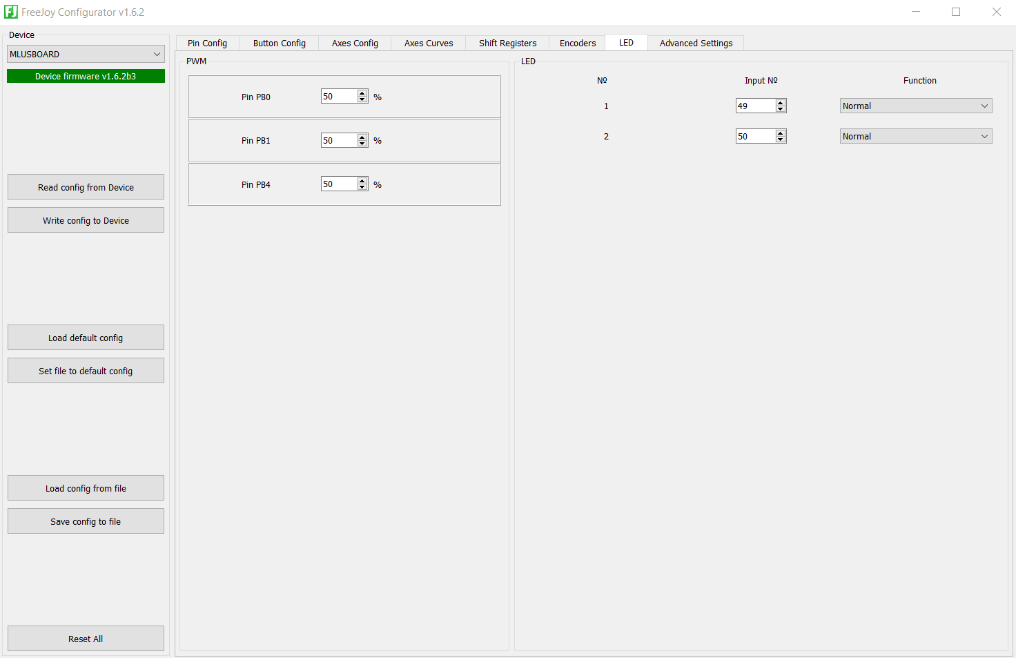Screen dimensions: 1016x658
Task: Open the Encoders tab
Action: click(576, 42)
